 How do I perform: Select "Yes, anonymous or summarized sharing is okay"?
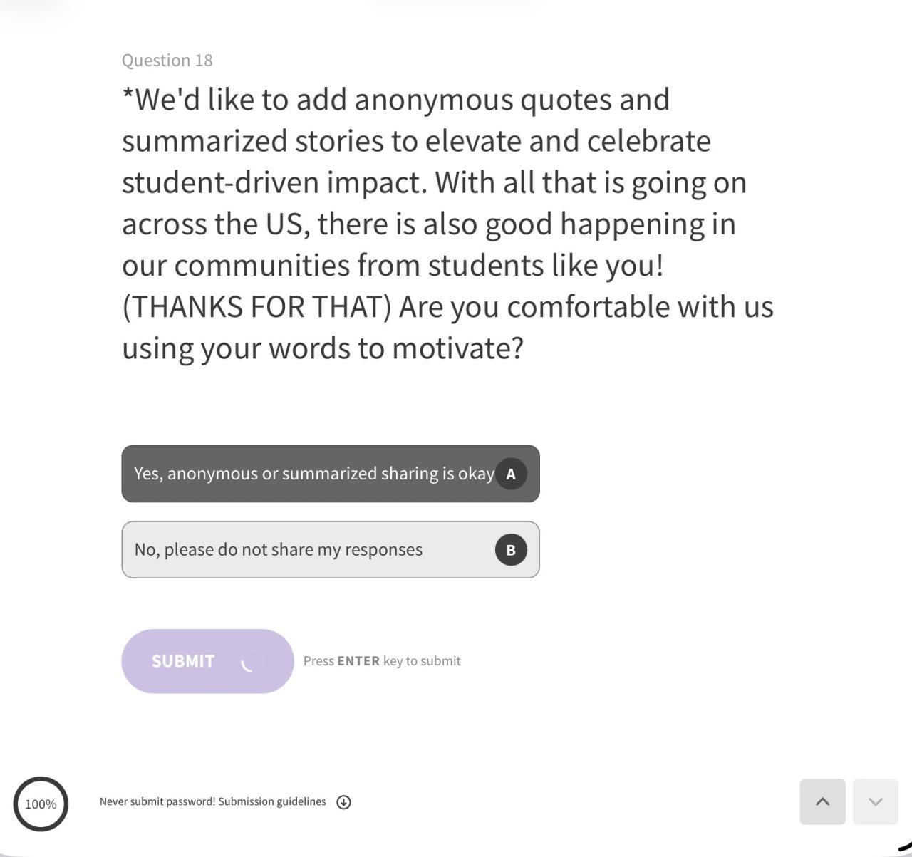tap(313, 474)
